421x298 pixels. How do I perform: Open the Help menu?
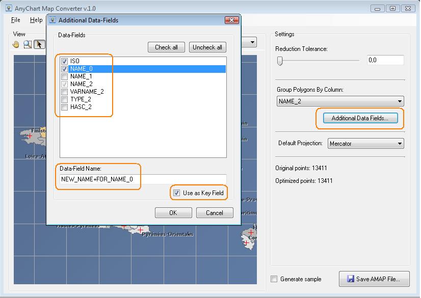tap(36, 20)
